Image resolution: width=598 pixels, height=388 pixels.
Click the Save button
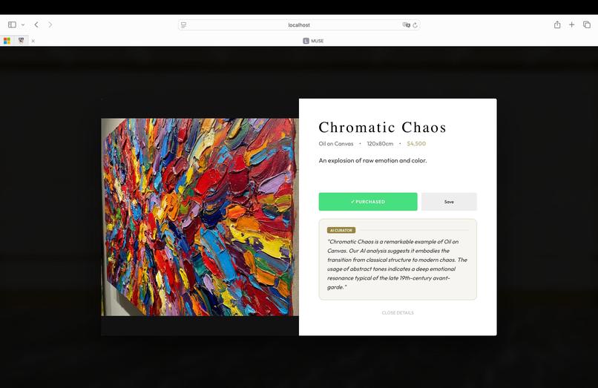click(449, 202)
